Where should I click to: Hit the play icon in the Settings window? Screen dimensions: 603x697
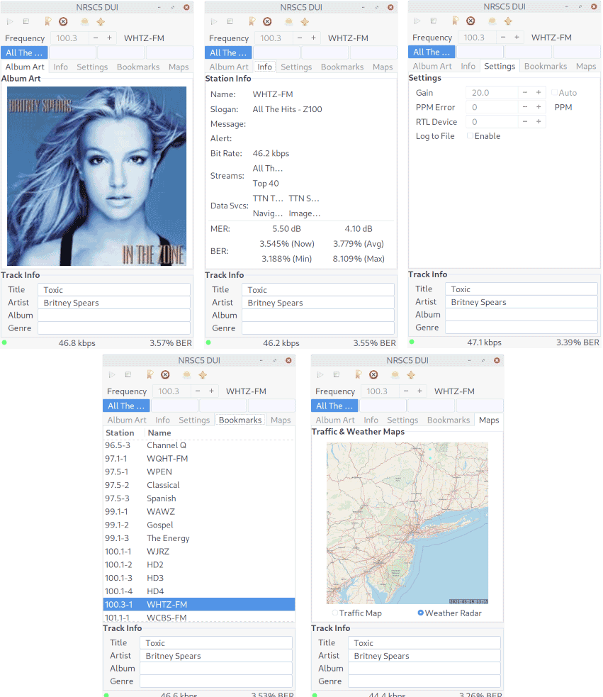pyautogui.click(x=417, y=21)
